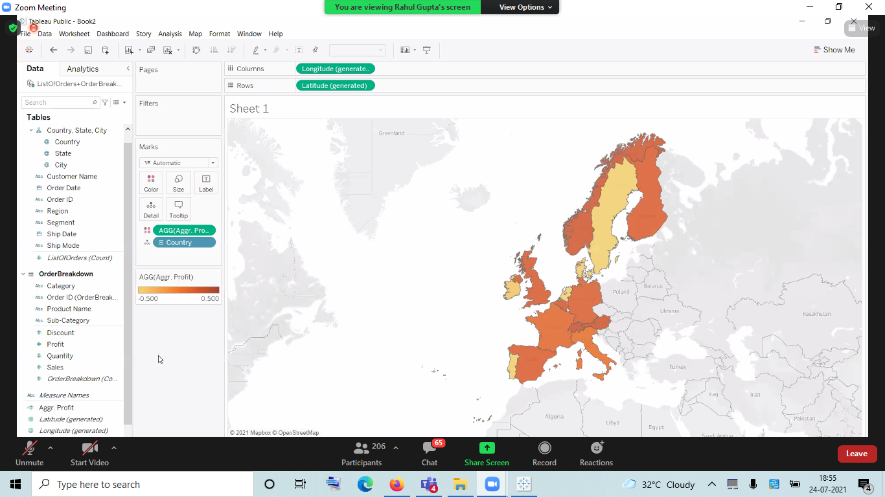Unmute the microphone in Zoom
885x497 pixels.
click(29, 453)
